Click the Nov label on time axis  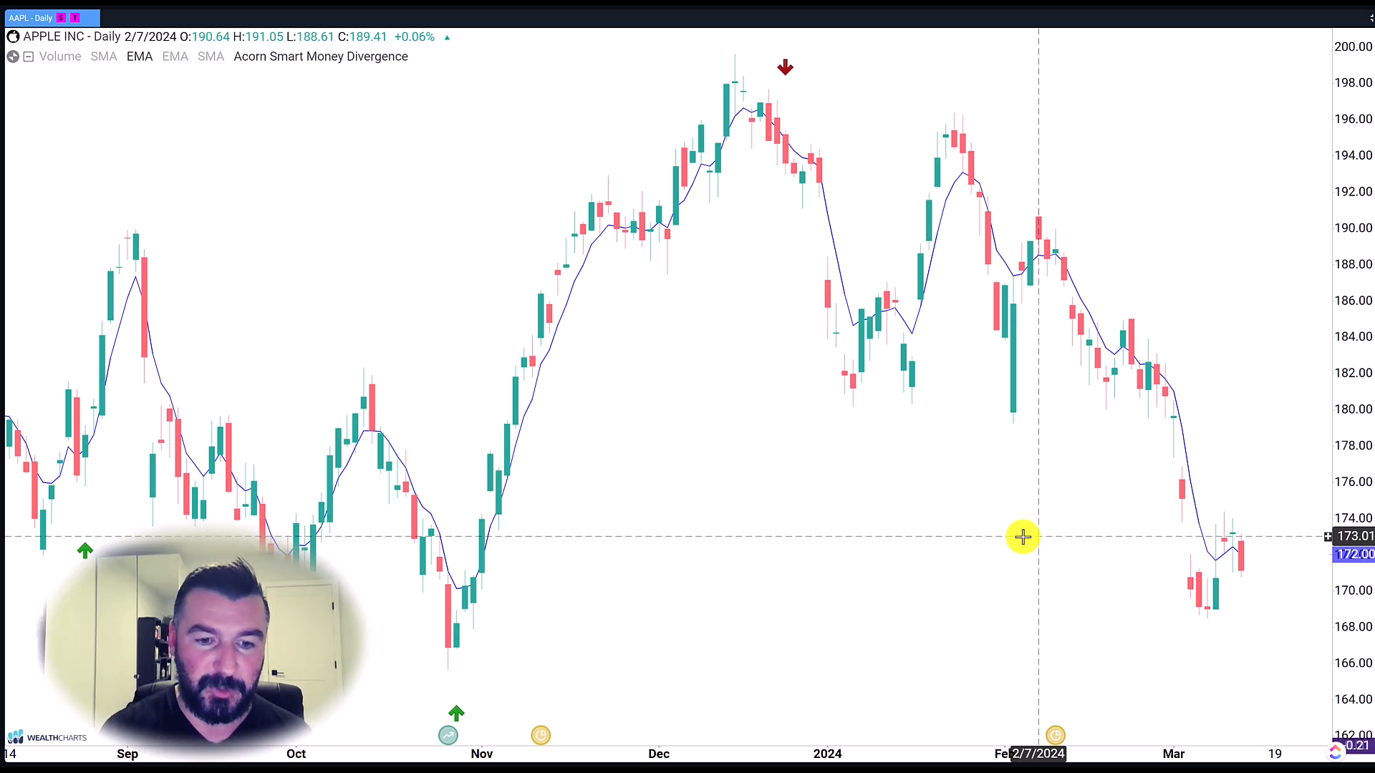coord(482,753)
